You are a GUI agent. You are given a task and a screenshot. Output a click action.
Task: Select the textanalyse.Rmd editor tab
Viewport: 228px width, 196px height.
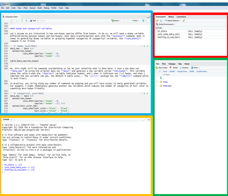(11, 17)
